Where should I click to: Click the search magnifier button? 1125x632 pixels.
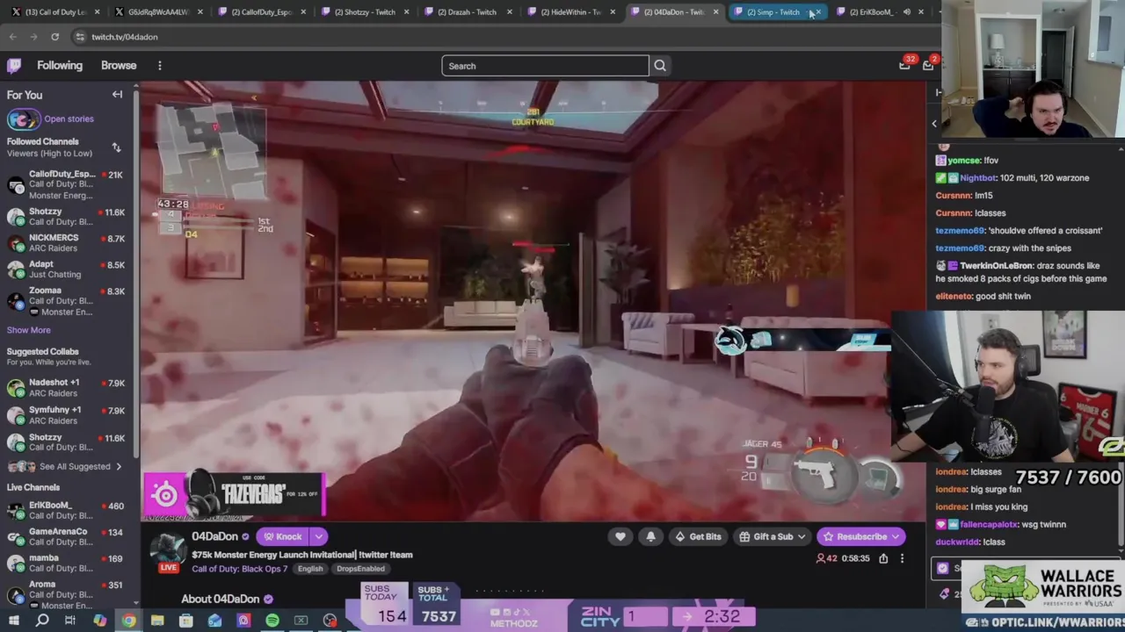pyautogui.click(x=660, y=66)
